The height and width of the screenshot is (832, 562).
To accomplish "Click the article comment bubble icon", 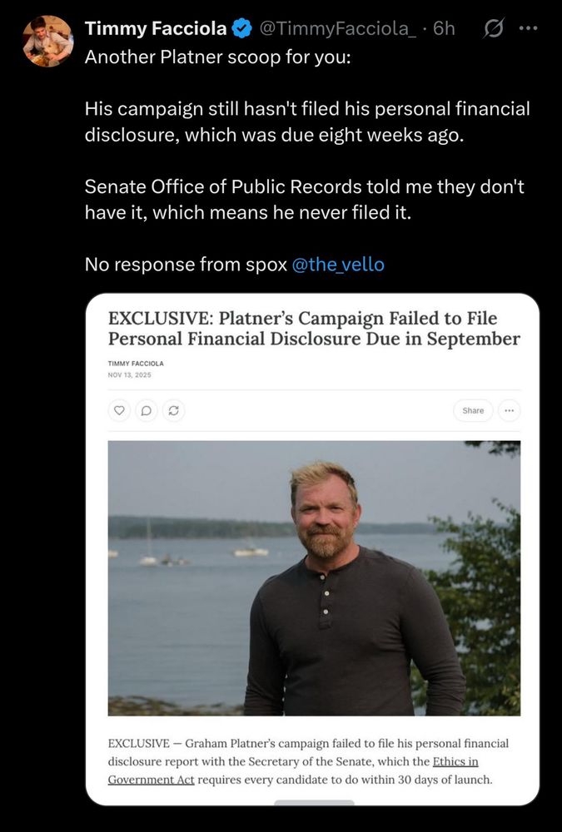I will click(x=146, y=410).
